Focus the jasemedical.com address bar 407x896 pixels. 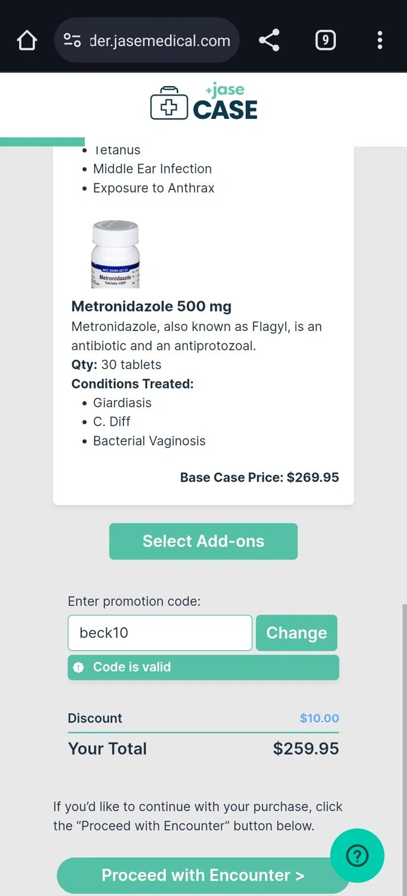(x=159, y=41)
